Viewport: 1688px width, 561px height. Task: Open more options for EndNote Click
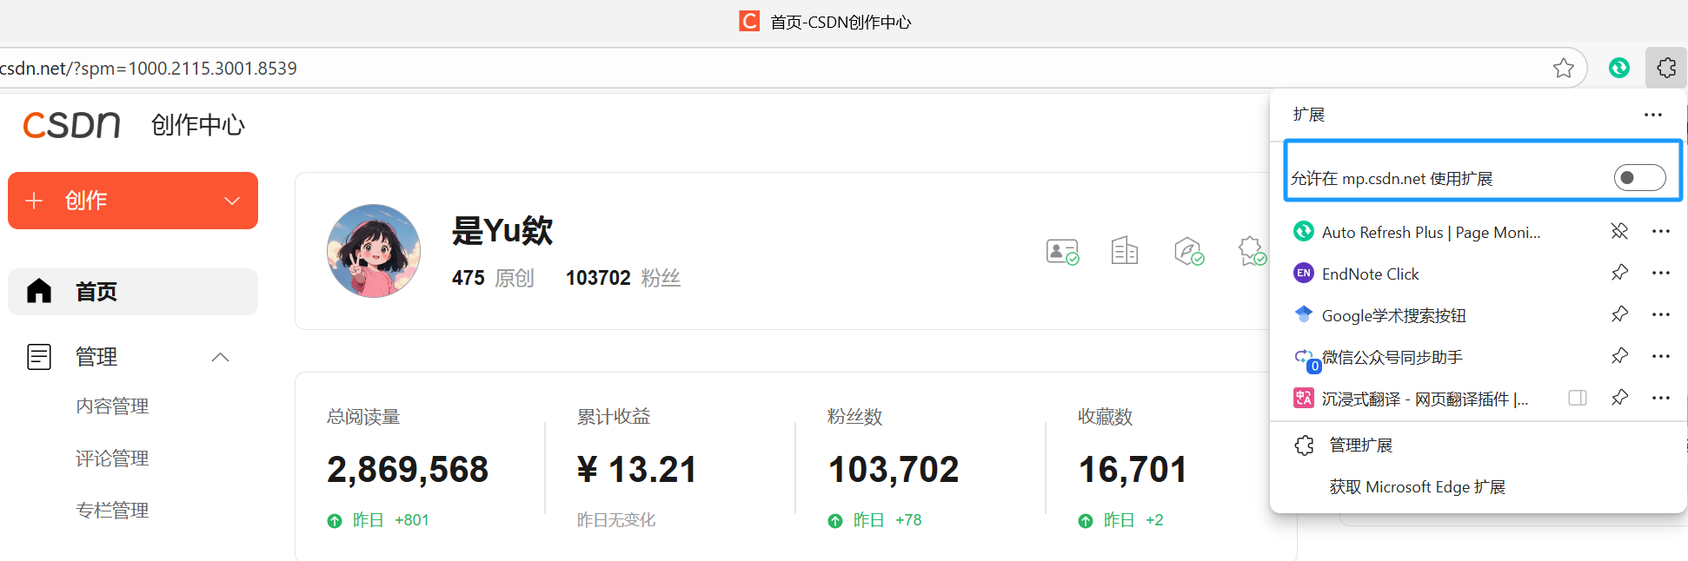[1660, 273]
